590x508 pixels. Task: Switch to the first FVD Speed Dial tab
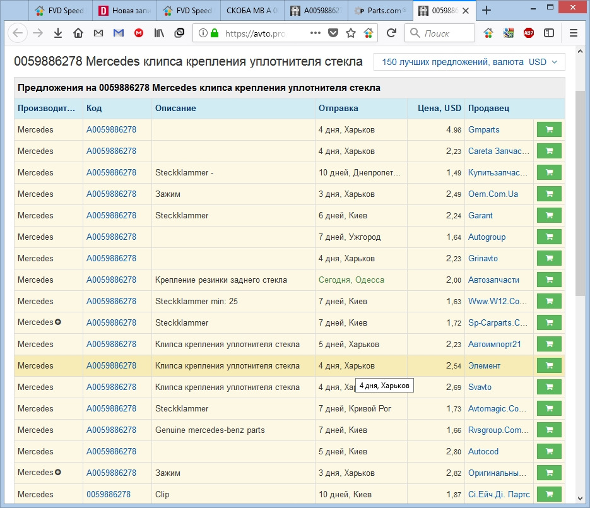point(60,11)
